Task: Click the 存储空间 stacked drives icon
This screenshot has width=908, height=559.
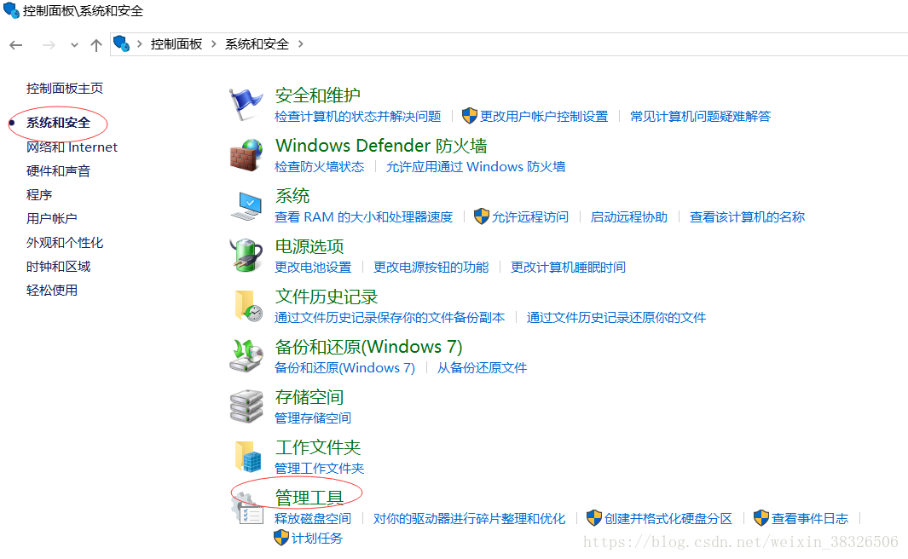Action: pos(246,406)
